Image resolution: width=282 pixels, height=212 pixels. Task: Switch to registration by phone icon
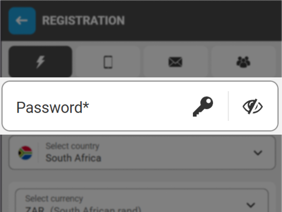point(108,62)
